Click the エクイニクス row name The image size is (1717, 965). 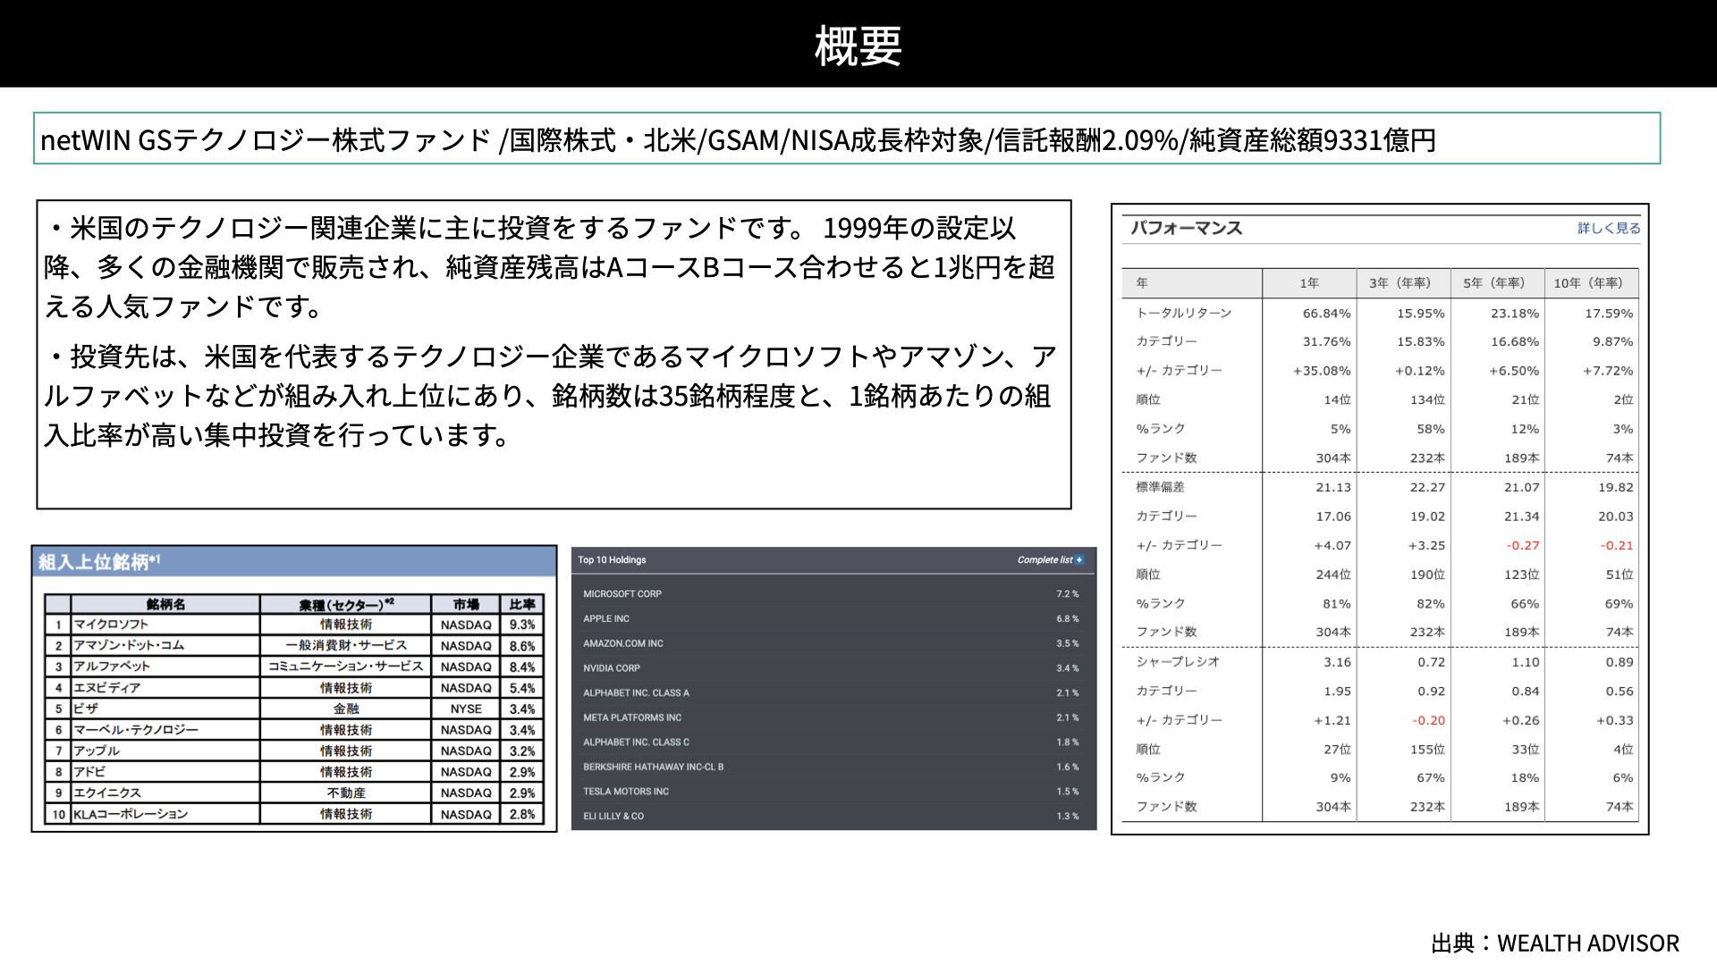pos(107,793)
